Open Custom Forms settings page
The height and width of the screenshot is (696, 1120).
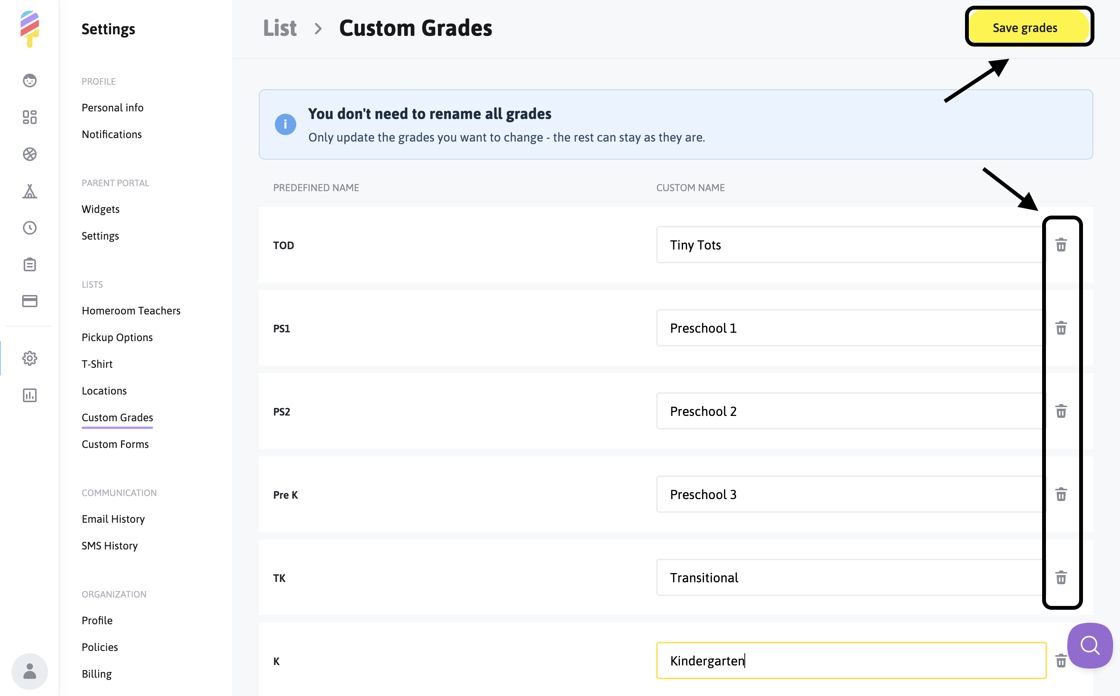115,444
